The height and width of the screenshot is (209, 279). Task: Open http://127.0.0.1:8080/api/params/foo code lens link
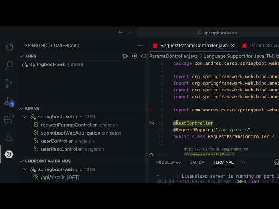coord(216,149)
